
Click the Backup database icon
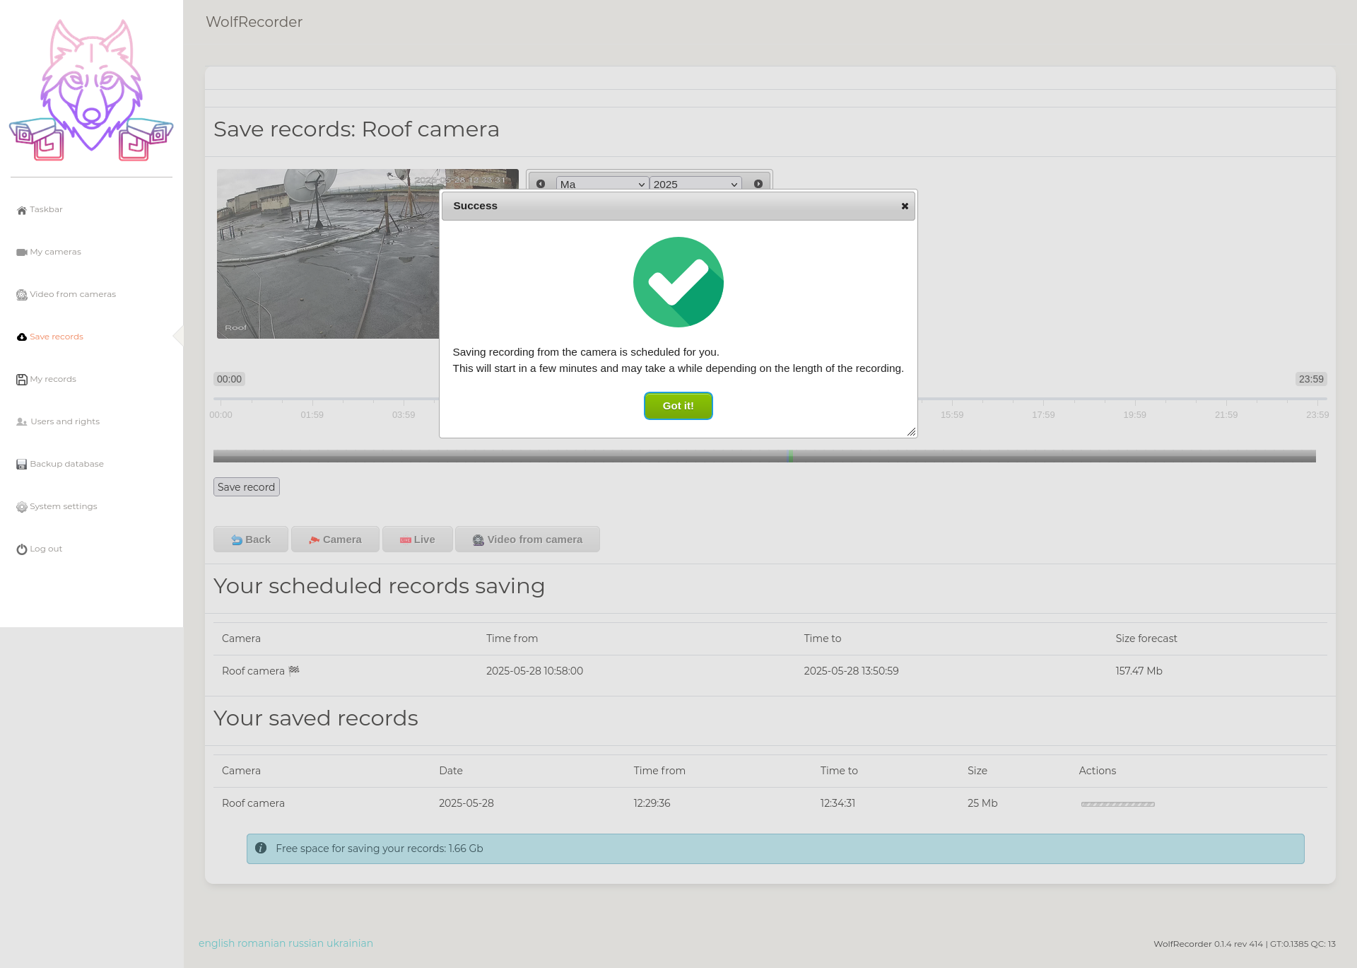[22, 465]
